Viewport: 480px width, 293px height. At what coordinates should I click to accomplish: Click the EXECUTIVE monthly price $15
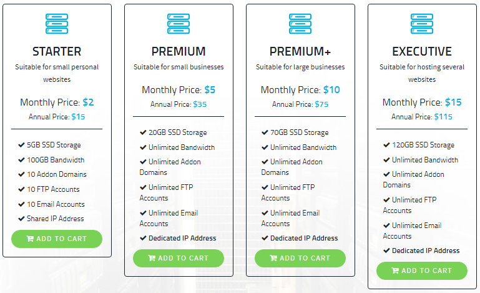tap(453, 102)
